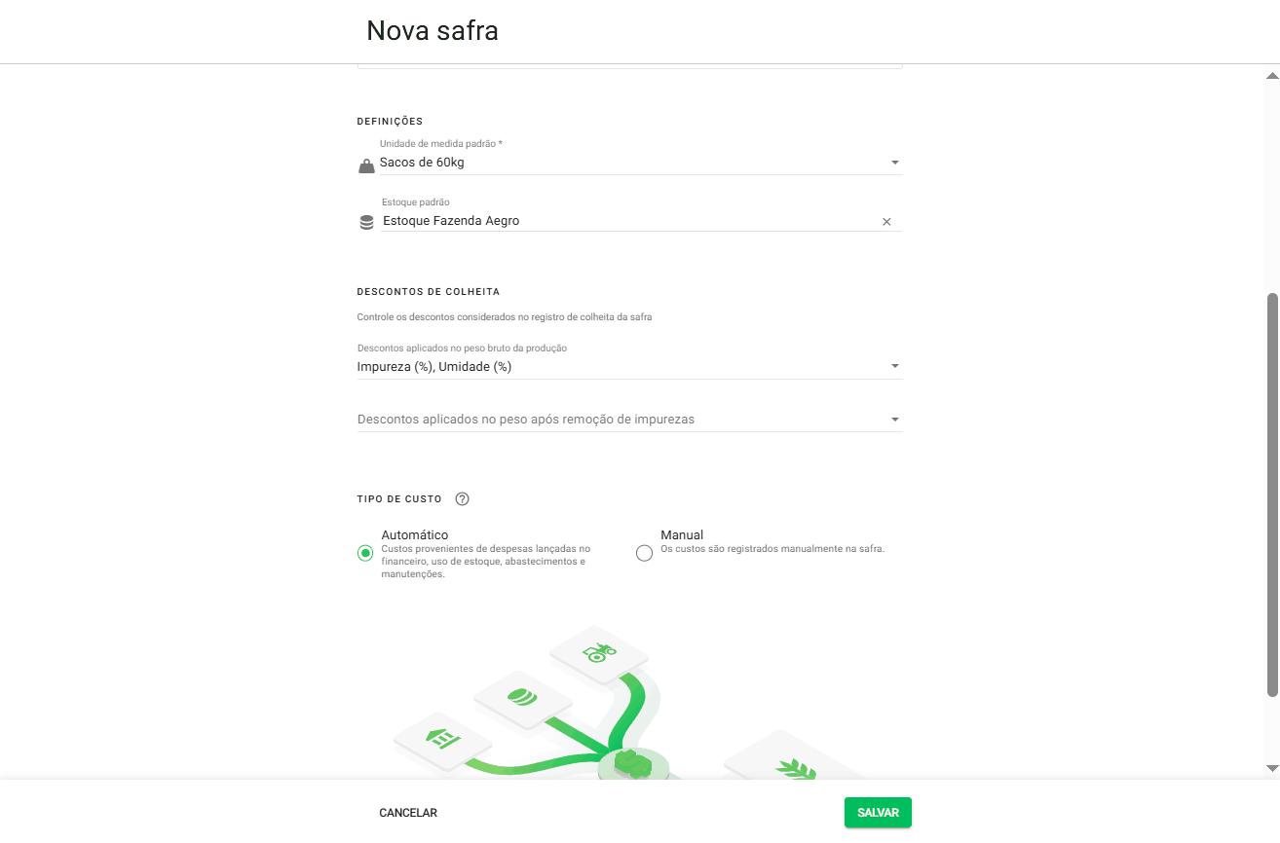This screenshot has width=1280, height=843.
Task: Select the Automático cost type option
Action: (x=365, y=552)
